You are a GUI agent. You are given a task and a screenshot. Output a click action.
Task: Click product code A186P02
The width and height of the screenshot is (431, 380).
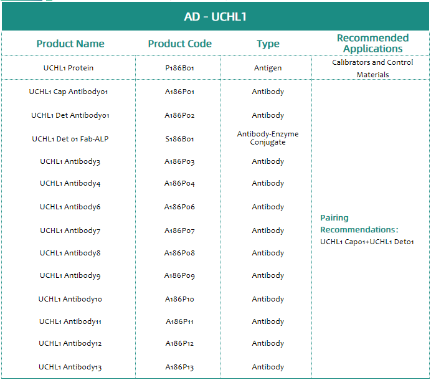click(x=179, y=115)
